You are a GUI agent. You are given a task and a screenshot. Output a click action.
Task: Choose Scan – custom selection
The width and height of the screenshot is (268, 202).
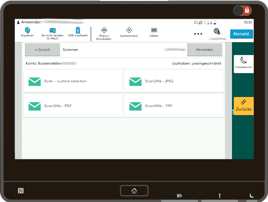click(73, 81)
